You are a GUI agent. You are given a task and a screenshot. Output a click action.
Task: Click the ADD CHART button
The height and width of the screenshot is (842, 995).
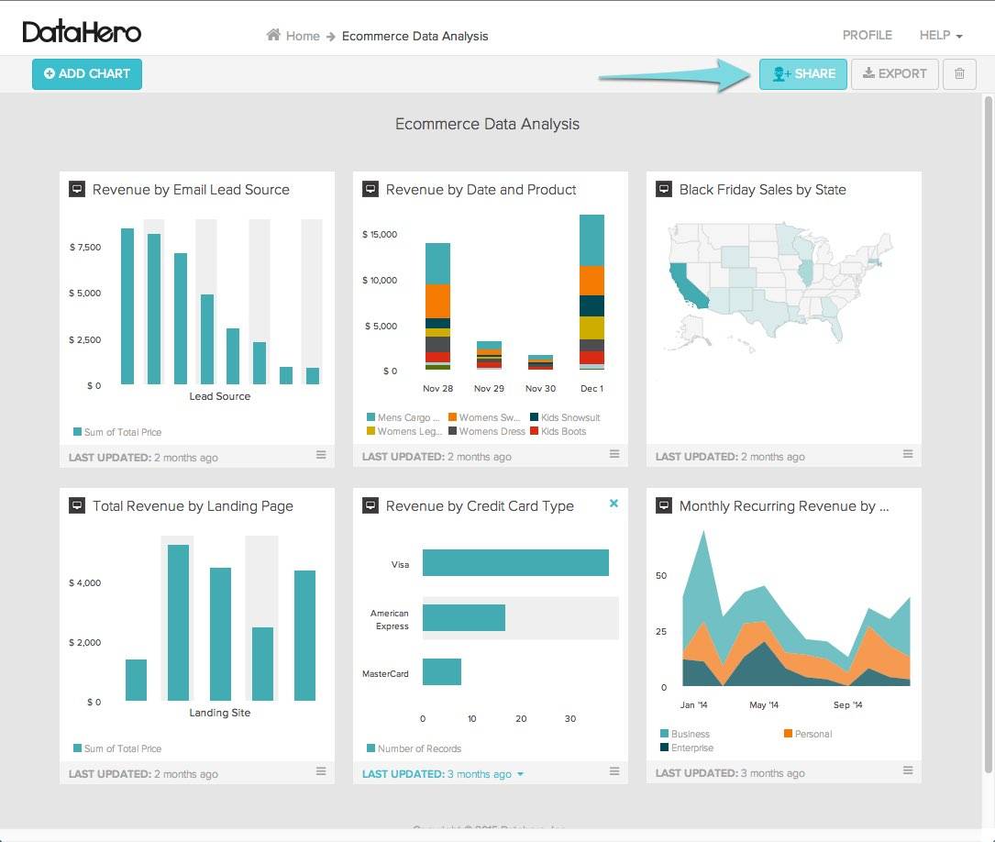pos(86,74)
